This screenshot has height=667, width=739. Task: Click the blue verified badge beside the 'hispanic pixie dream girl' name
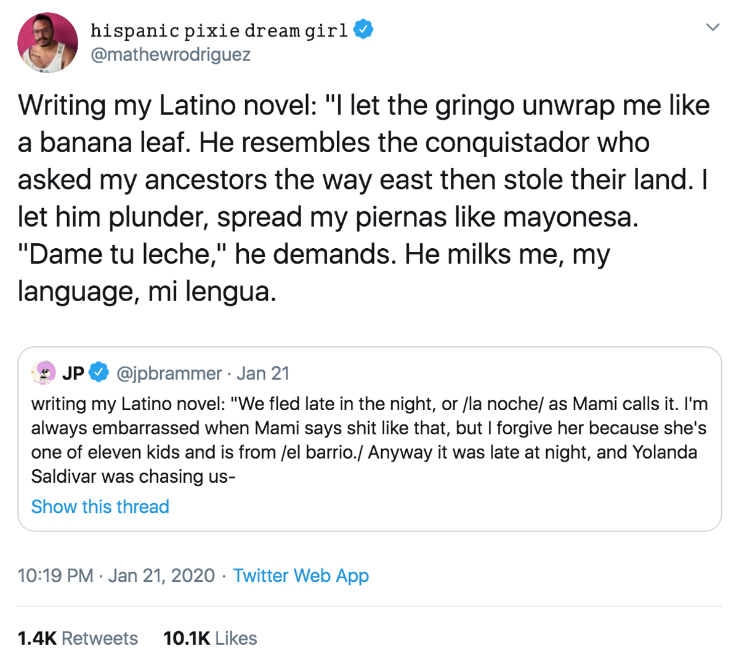click(x=363, y=30)
